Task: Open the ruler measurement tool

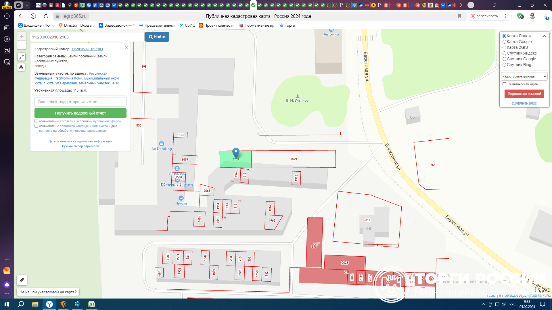Action: click(x=22, y=280)
